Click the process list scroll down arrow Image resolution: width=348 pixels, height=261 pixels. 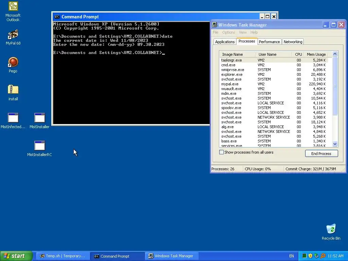335,144
